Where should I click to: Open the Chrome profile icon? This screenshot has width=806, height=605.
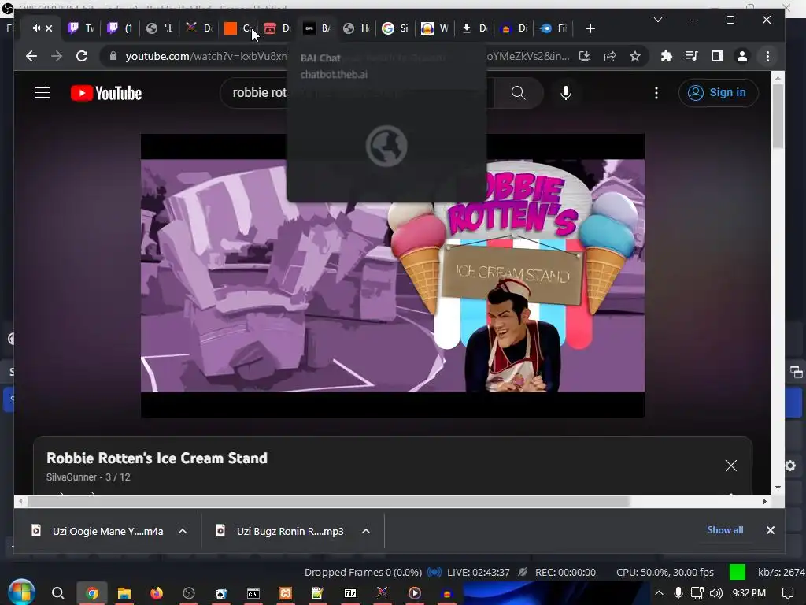[741, 56]
